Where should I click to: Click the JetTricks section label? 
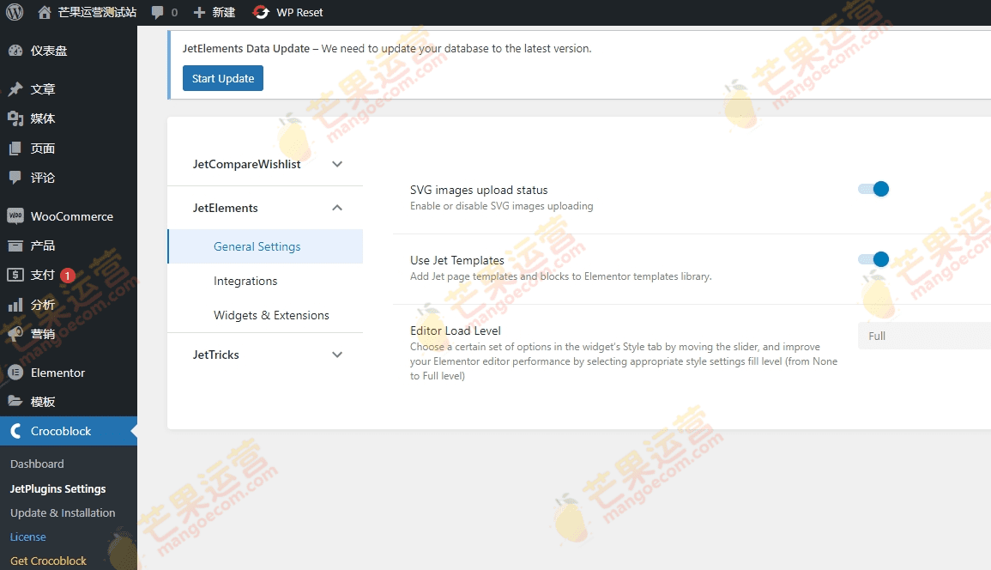click(215, 355)
